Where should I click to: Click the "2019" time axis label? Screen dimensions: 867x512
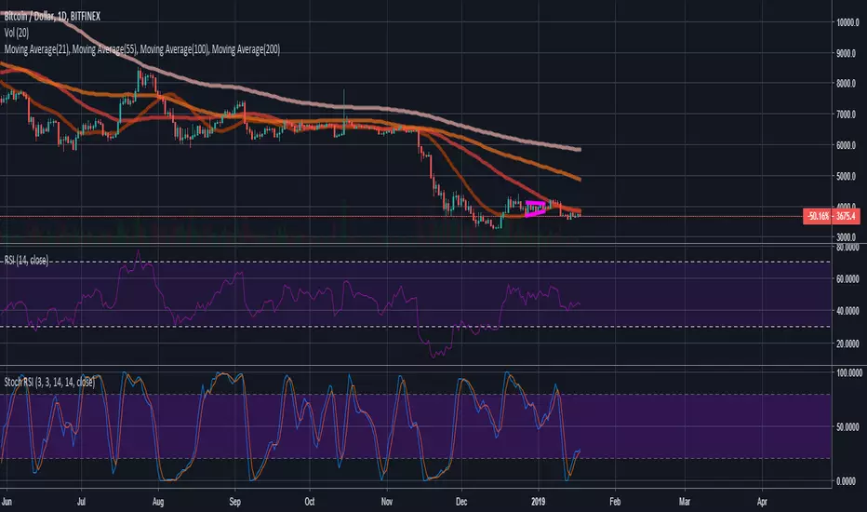coord(538,502)
